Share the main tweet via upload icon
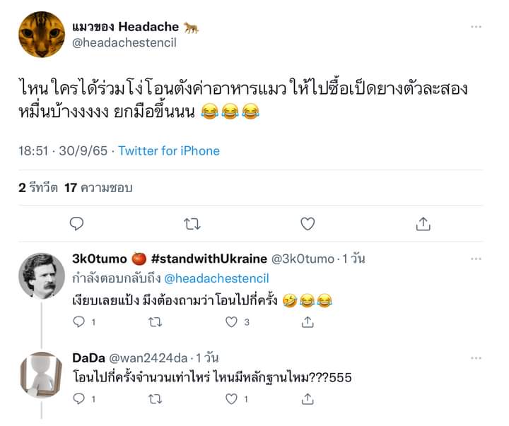The width and height of the screenshot is (509, 426). (x=423, y=223)
